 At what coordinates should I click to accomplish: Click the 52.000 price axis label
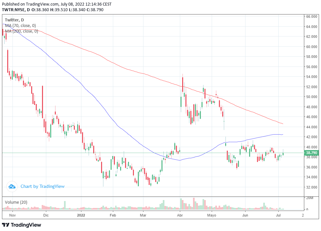pyautogui.click(x=311, y=87)
